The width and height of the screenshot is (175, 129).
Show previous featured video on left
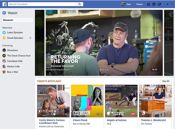(x=40, y=43)
